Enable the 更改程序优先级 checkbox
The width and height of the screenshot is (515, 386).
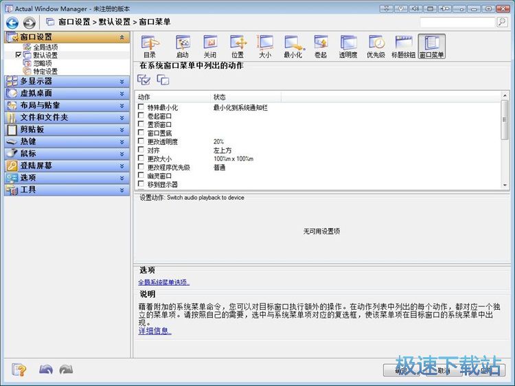point(141,166)
